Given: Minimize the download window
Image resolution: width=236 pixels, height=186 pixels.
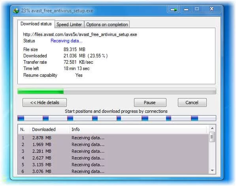Looking at the screenshot, I should tap(186, 9).
